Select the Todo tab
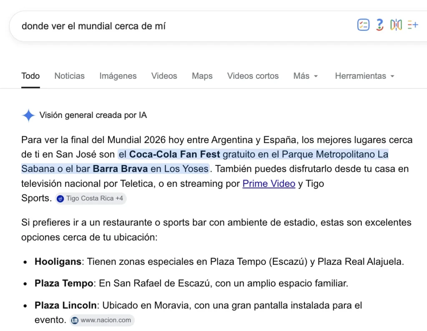427x331 pixels. (x=30, y=76)
